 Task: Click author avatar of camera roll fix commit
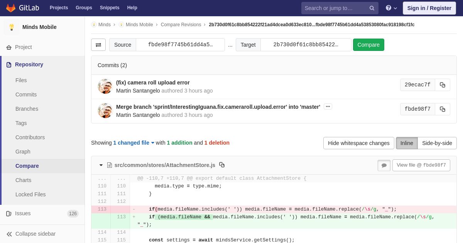[105, 86]
